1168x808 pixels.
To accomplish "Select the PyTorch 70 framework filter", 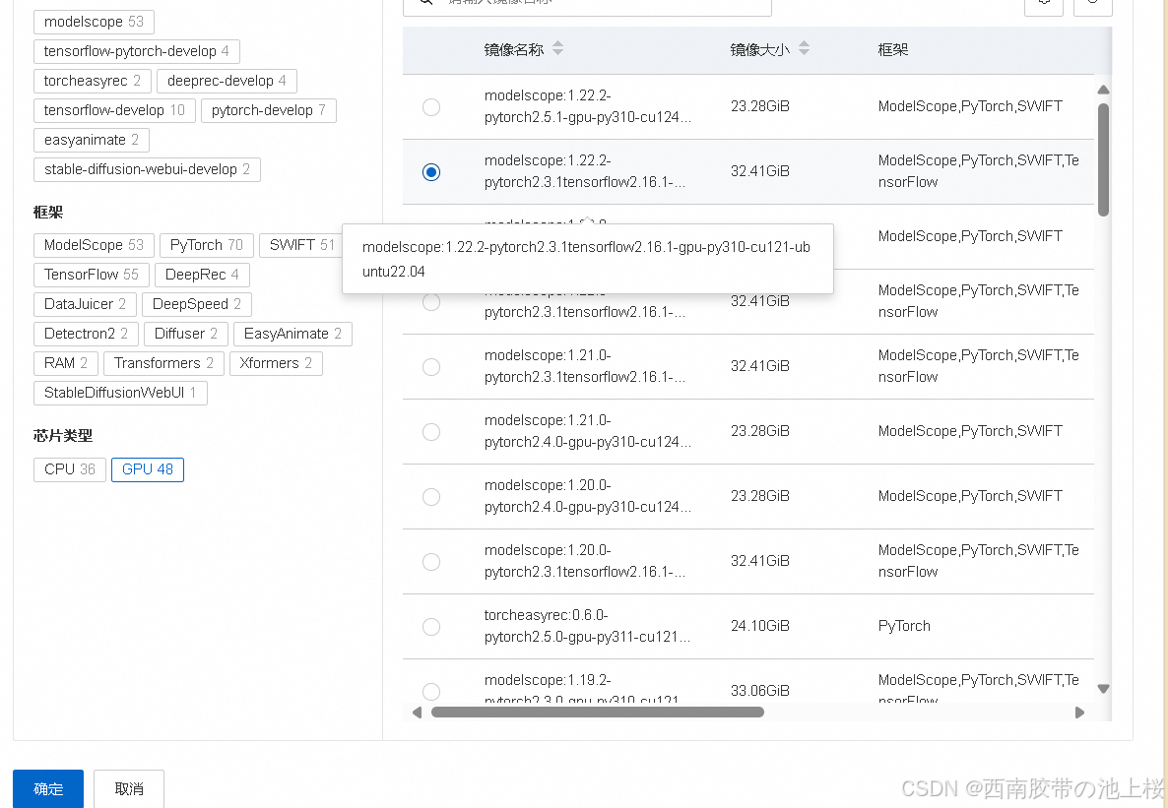I will tap(207, 245).
